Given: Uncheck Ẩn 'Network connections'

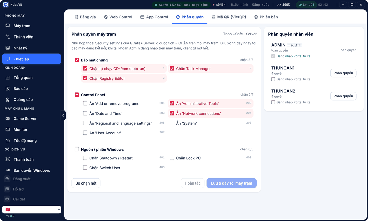Looking at the screenshot, I should [x=172, y=113].
